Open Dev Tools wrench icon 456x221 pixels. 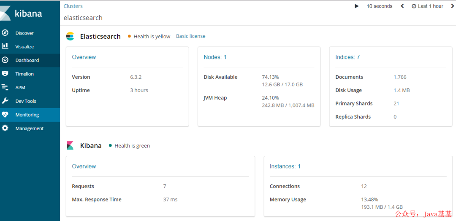tap(5, 101)
